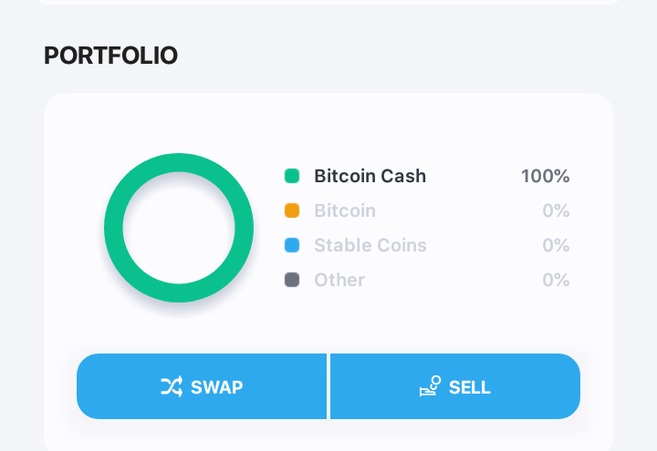This screenshot has height=451, width=657.
Task: Click the PORTFOLIO section heading
Action: pos(111,56)
